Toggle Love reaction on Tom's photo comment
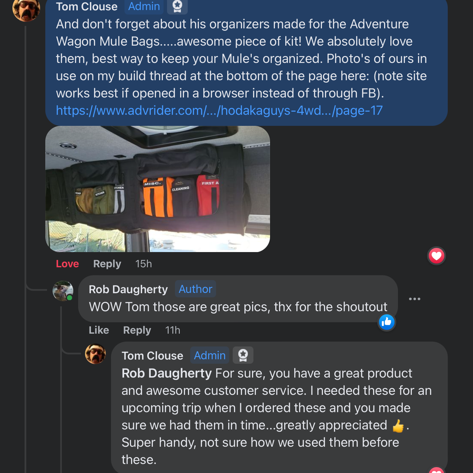Image resolution: width=473 pixels, height=473 pixels. coord(67,264)
